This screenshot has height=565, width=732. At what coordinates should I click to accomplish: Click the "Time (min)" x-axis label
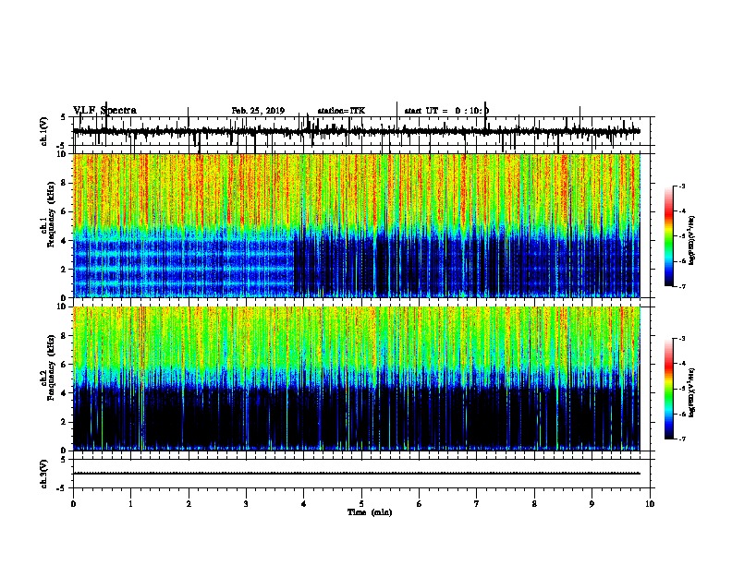[x=370, y=512]
